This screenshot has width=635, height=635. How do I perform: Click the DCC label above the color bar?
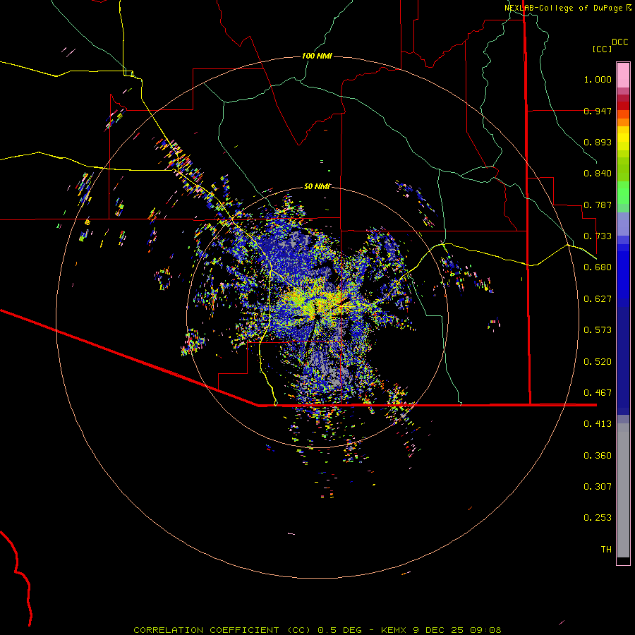coord(619,42)
